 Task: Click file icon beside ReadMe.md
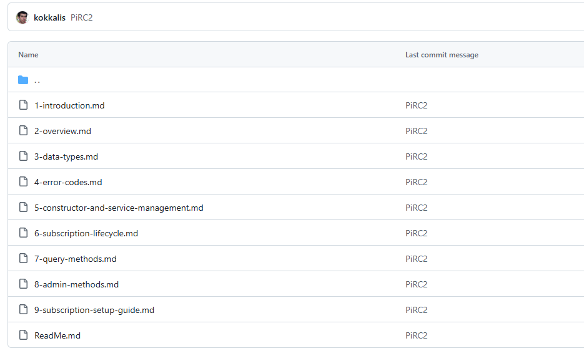click(23, 335)
